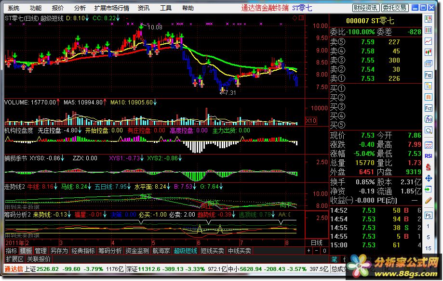This screenshot has height=281, width=443.
Task: Switch to the 模板 tab
Action: 26,251
